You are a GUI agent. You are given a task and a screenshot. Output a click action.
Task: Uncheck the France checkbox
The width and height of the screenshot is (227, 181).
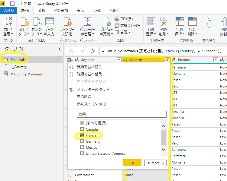[82, 135]
